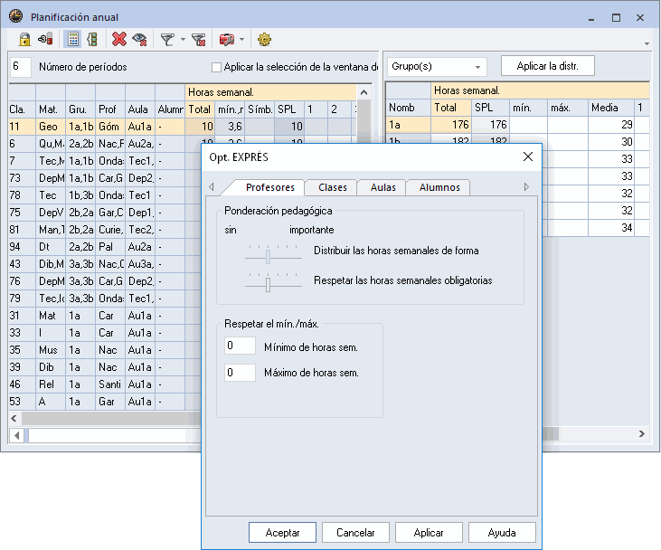Screen dimensions: 661x550
Task: Enable 'Aplicar la selección de la ventana' checkbox
Action: click(x=216, y=67)
